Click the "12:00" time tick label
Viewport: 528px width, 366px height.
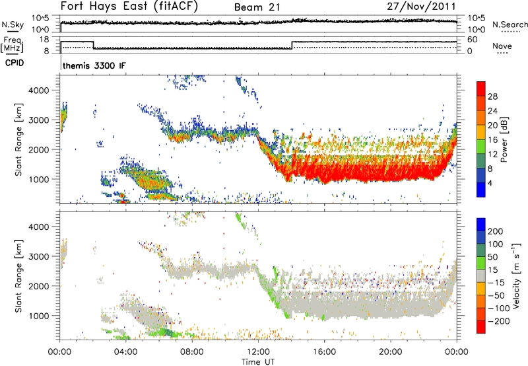(x=258, y=352)
